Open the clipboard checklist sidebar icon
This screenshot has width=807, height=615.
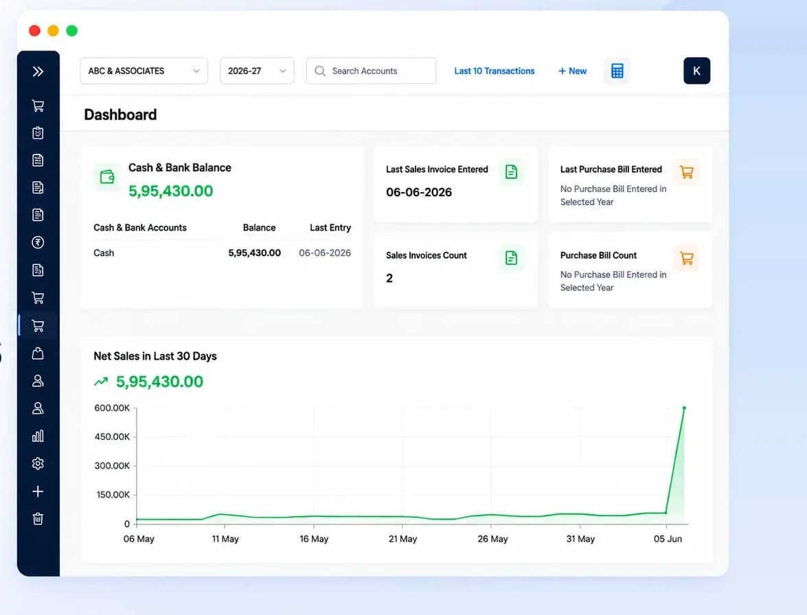(x=38, y=133)
